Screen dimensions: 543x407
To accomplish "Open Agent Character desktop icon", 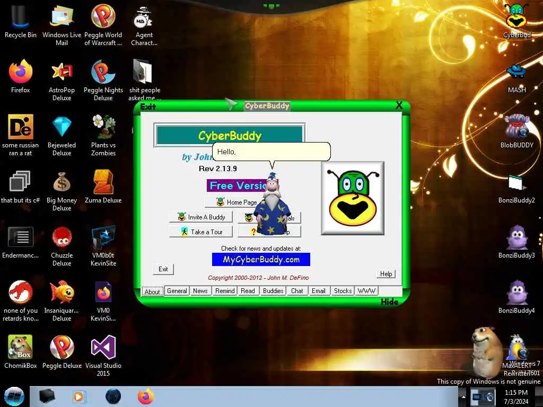I will [144, 24].
